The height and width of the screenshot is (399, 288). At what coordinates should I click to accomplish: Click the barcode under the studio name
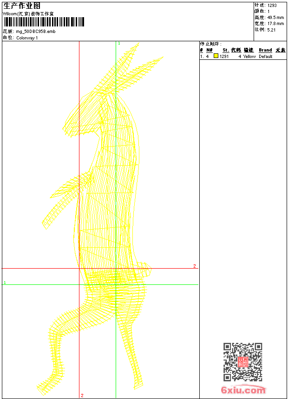pos(44,22)
